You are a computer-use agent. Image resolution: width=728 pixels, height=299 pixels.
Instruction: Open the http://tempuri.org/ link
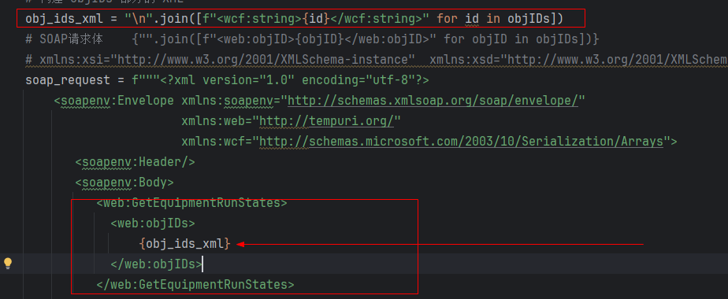tap(326, 121)
